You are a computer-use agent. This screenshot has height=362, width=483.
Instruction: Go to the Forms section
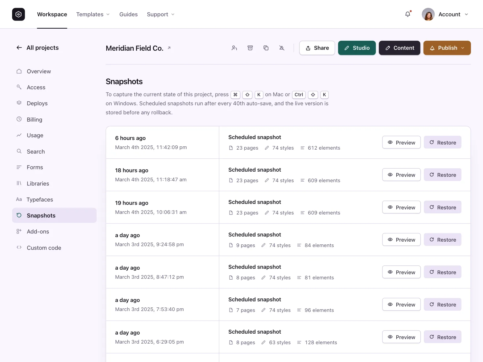54,167
